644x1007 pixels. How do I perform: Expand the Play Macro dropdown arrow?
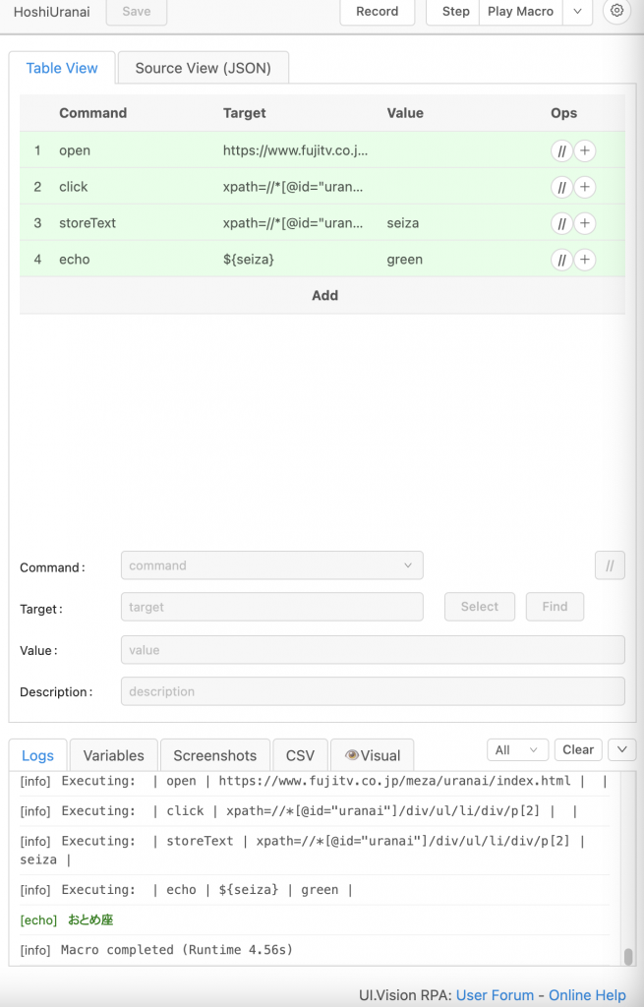(578, 12)
